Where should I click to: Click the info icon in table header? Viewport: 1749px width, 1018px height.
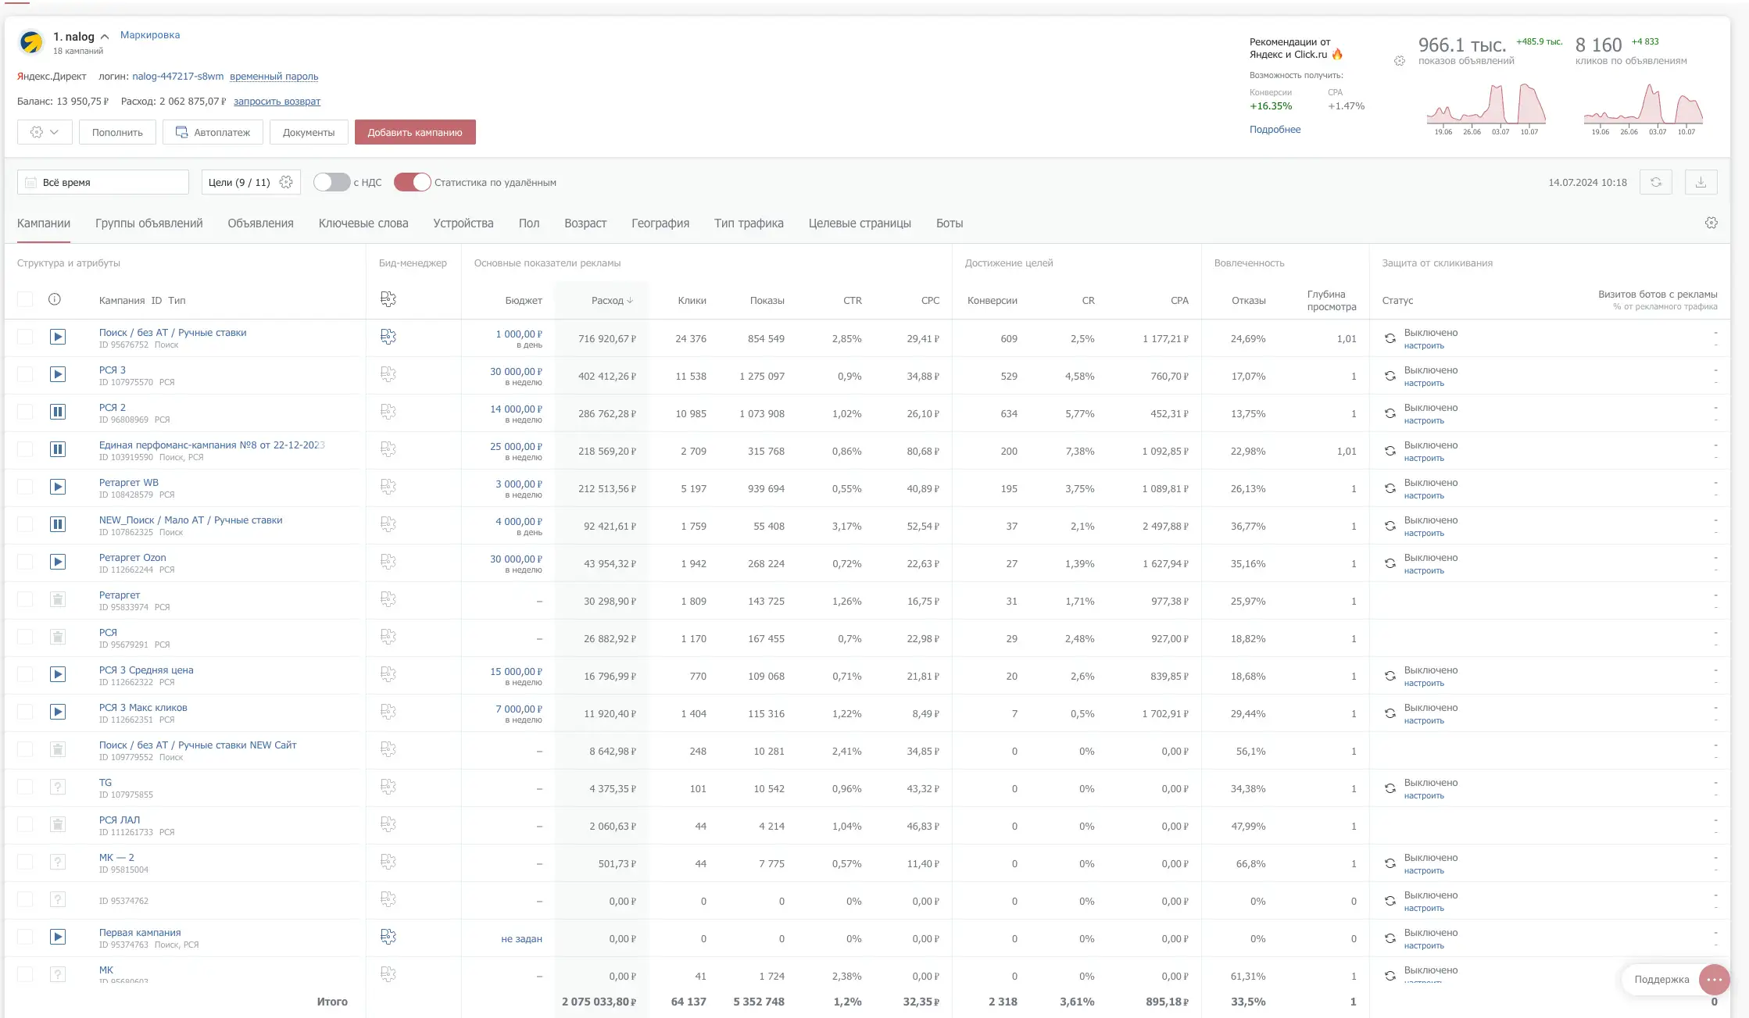coord(55,299)
